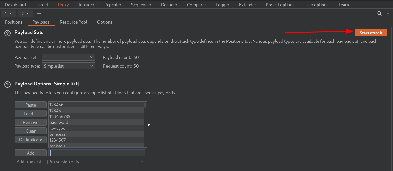The height and width of the screenshot is (171, 393).
Task: Select the payload entry princess
Action: point(96,134)
